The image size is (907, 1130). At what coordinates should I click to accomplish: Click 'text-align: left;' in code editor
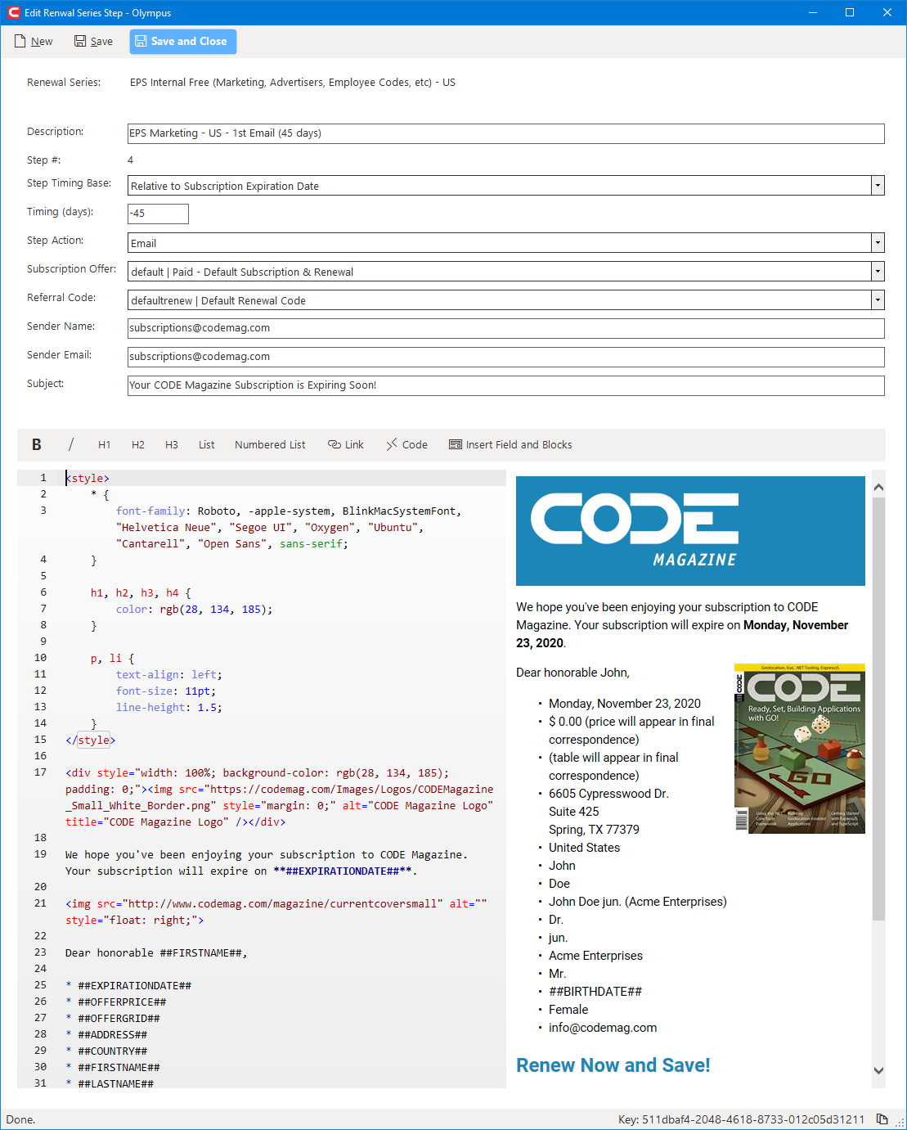tap(168, 674)
